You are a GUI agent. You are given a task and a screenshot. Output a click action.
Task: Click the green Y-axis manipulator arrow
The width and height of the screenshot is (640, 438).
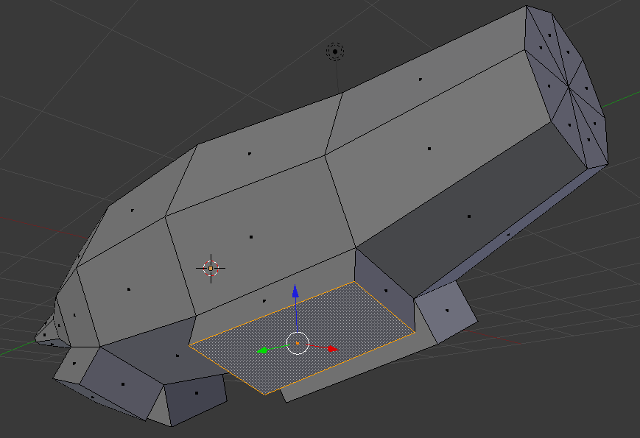(x=262, y=350)
